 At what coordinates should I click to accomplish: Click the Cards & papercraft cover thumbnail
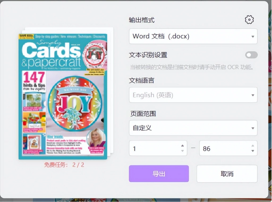[x=63, y=97]
